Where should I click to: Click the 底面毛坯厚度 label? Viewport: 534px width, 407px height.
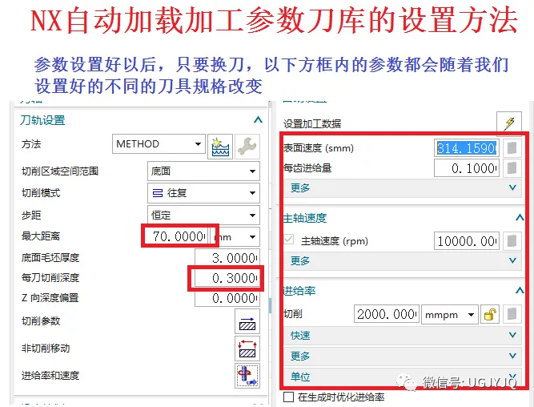(50, 258)
